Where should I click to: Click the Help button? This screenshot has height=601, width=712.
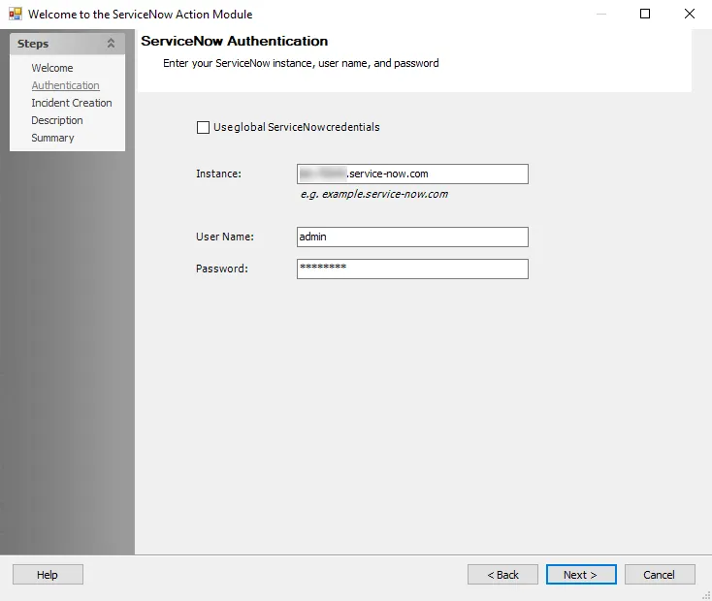coord(48,575)
